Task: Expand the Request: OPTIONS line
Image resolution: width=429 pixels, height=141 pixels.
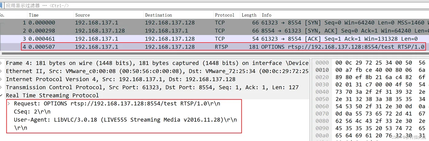Action: pyautogui.click(x=9, y=104)
